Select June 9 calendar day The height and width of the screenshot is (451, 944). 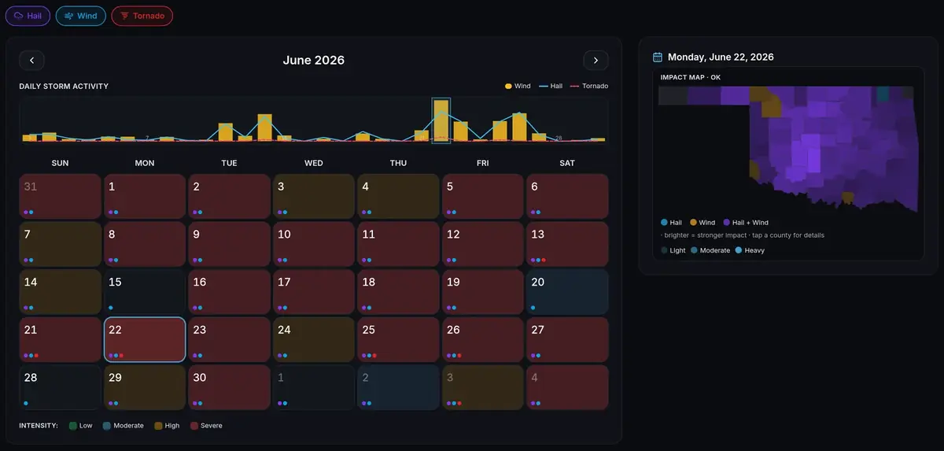230,244
